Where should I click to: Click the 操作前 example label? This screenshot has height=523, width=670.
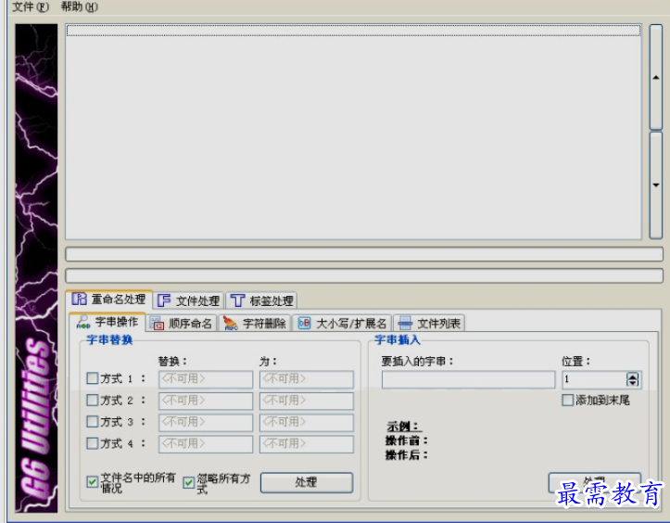point(407,440)
